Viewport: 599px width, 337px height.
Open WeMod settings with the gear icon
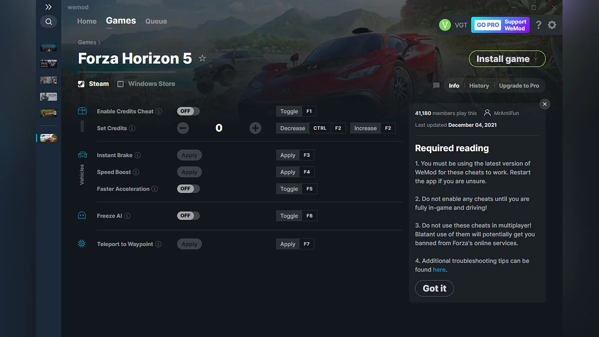pos(552,24)
